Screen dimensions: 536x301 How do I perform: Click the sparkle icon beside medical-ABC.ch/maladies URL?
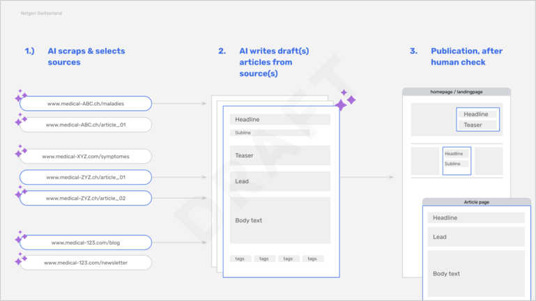pos(20,97)
